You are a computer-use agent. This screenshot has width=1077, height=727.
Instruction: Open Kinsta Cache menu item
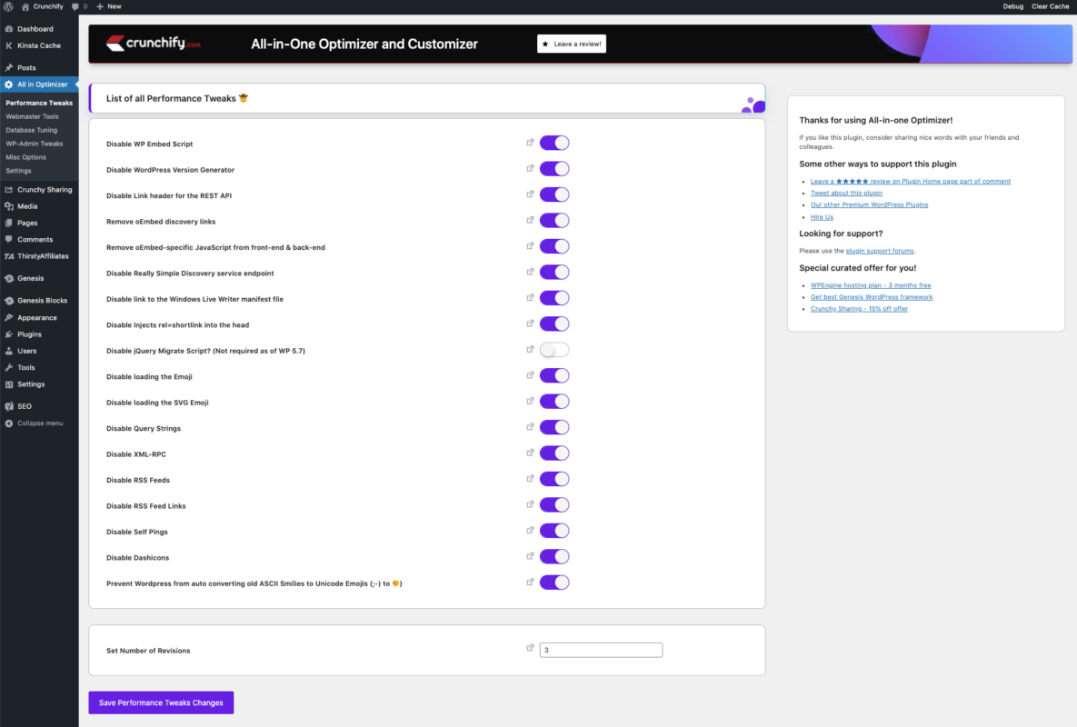[39, 45]
